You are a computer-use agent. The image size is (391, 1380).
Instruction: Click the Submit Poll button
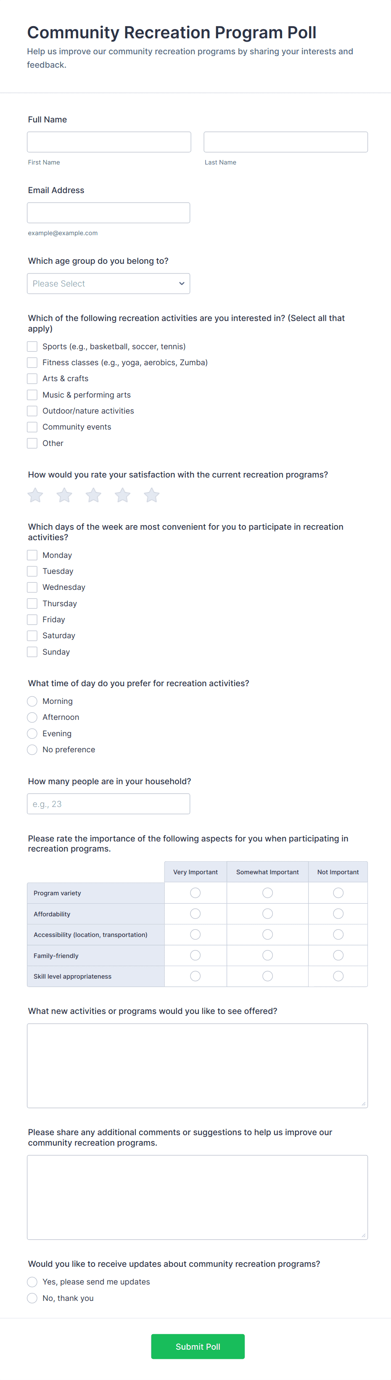198,1346
